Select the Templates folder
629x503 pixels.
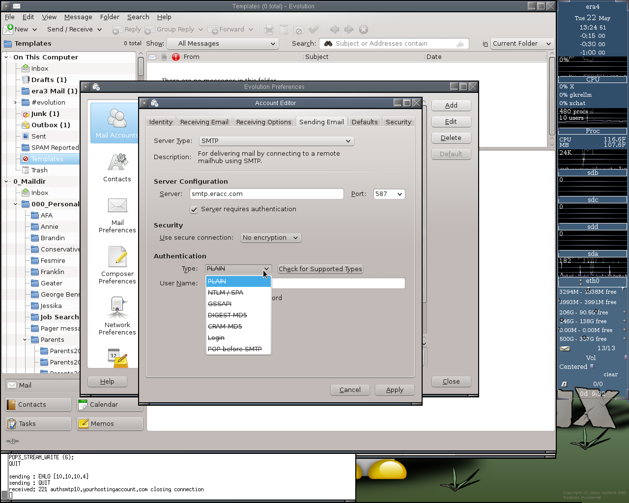47,159
